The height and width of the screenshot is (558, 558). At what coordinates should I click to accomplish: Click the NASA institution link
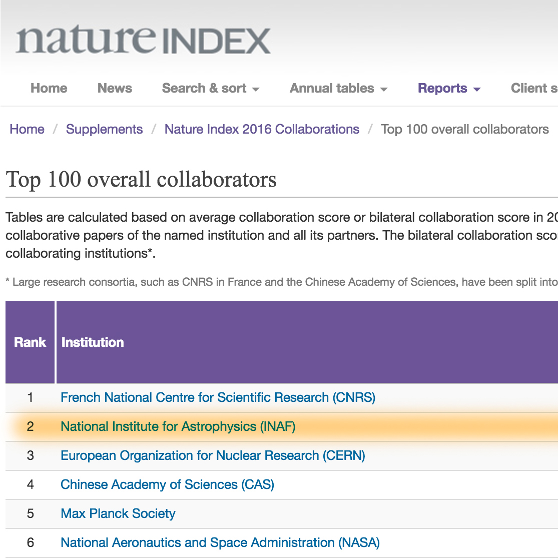pos(220,543)
